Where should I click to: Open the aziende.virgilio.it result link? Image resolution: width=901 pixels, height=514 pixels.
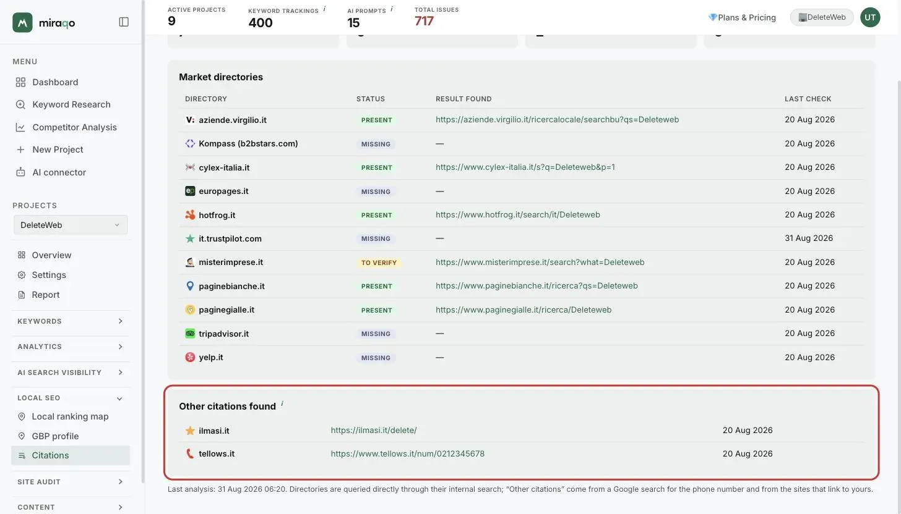(x=557, y=119)
